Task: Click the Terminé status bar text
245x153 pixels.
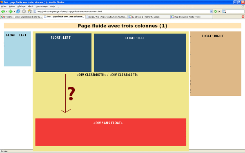Action: [x=4, y=151]
